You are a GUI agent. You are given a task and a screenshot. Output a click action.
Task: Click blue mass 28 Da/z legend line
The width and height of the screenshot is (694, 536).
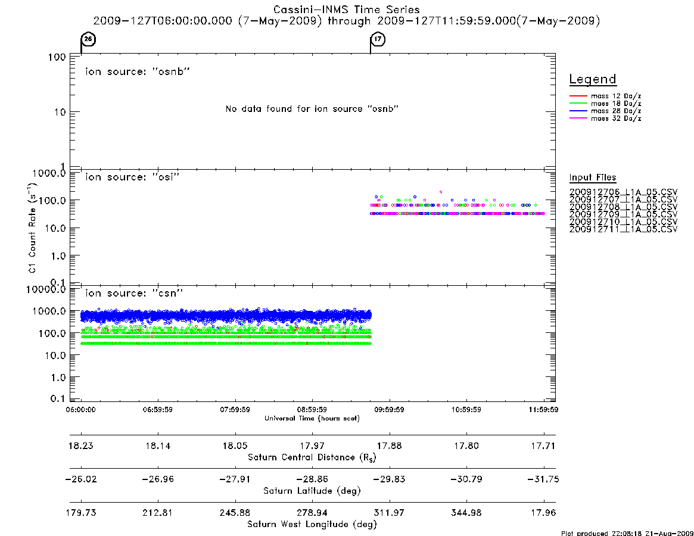coord(578,111)
